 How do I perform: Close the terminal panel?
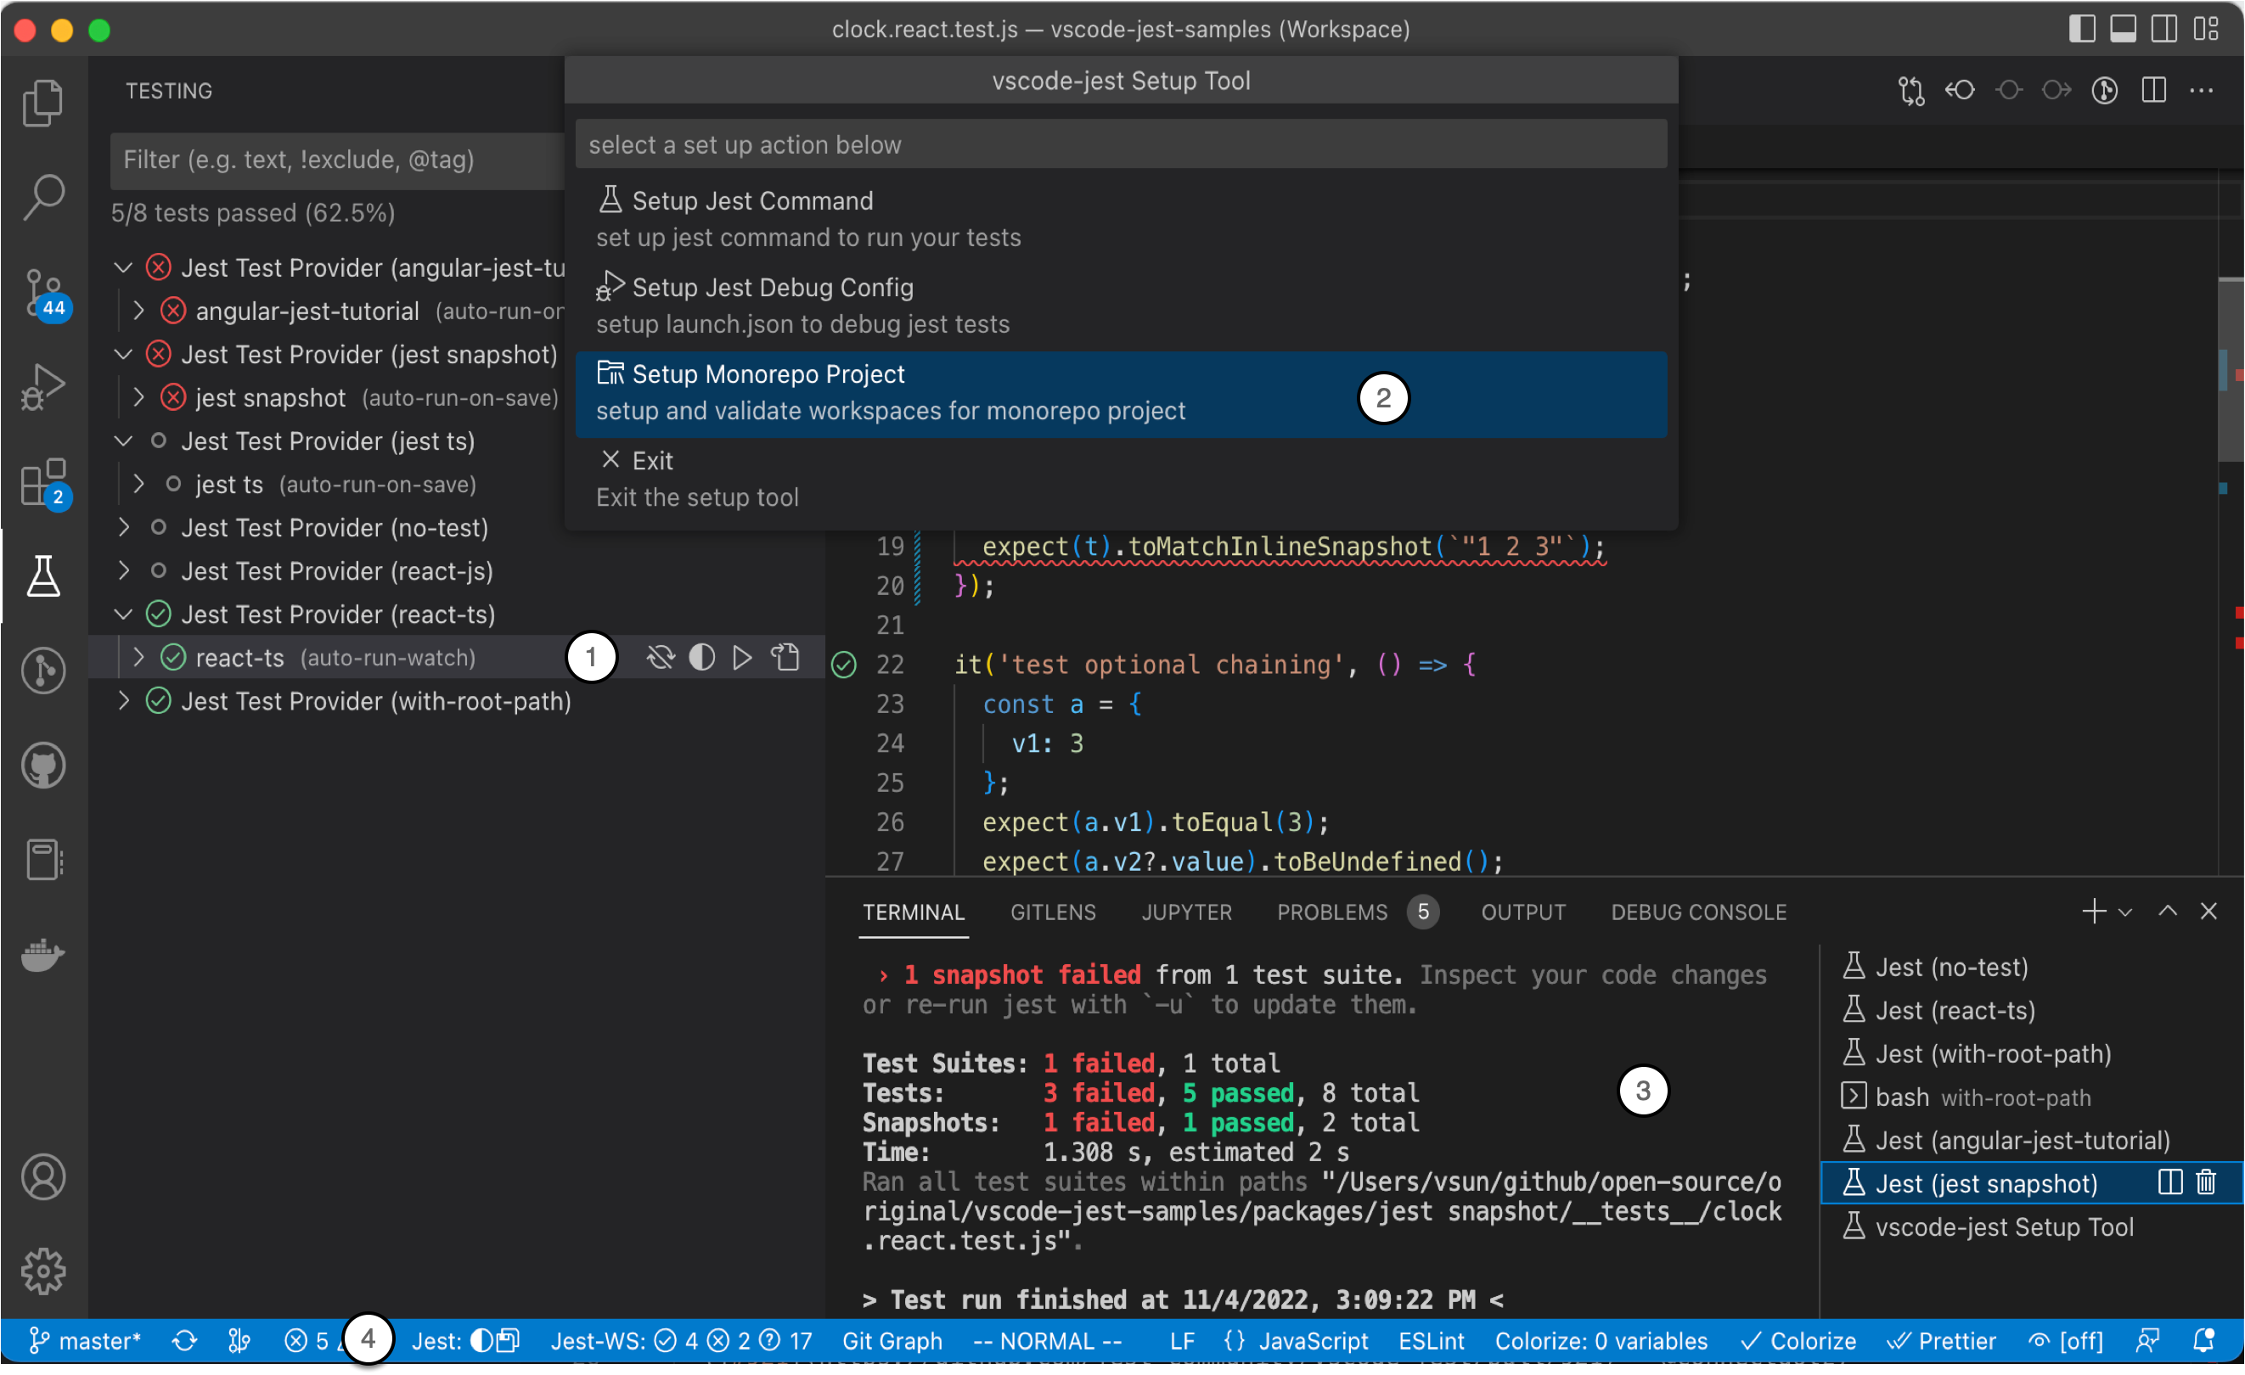tap(2208, 912)
